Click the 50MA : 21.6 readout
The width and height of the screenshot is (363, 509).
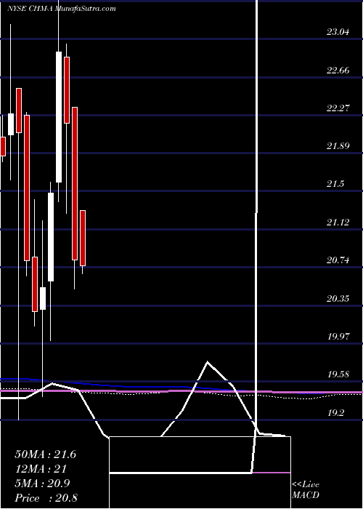(x=45, y=454)
